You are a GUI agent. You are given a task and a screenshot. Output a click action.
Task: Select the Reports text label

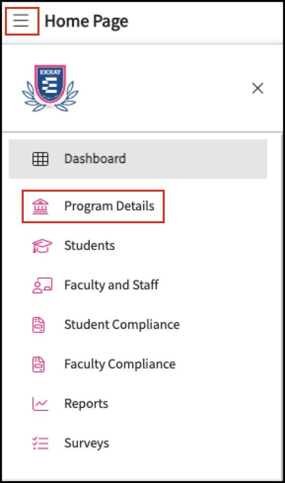[86, 403]
